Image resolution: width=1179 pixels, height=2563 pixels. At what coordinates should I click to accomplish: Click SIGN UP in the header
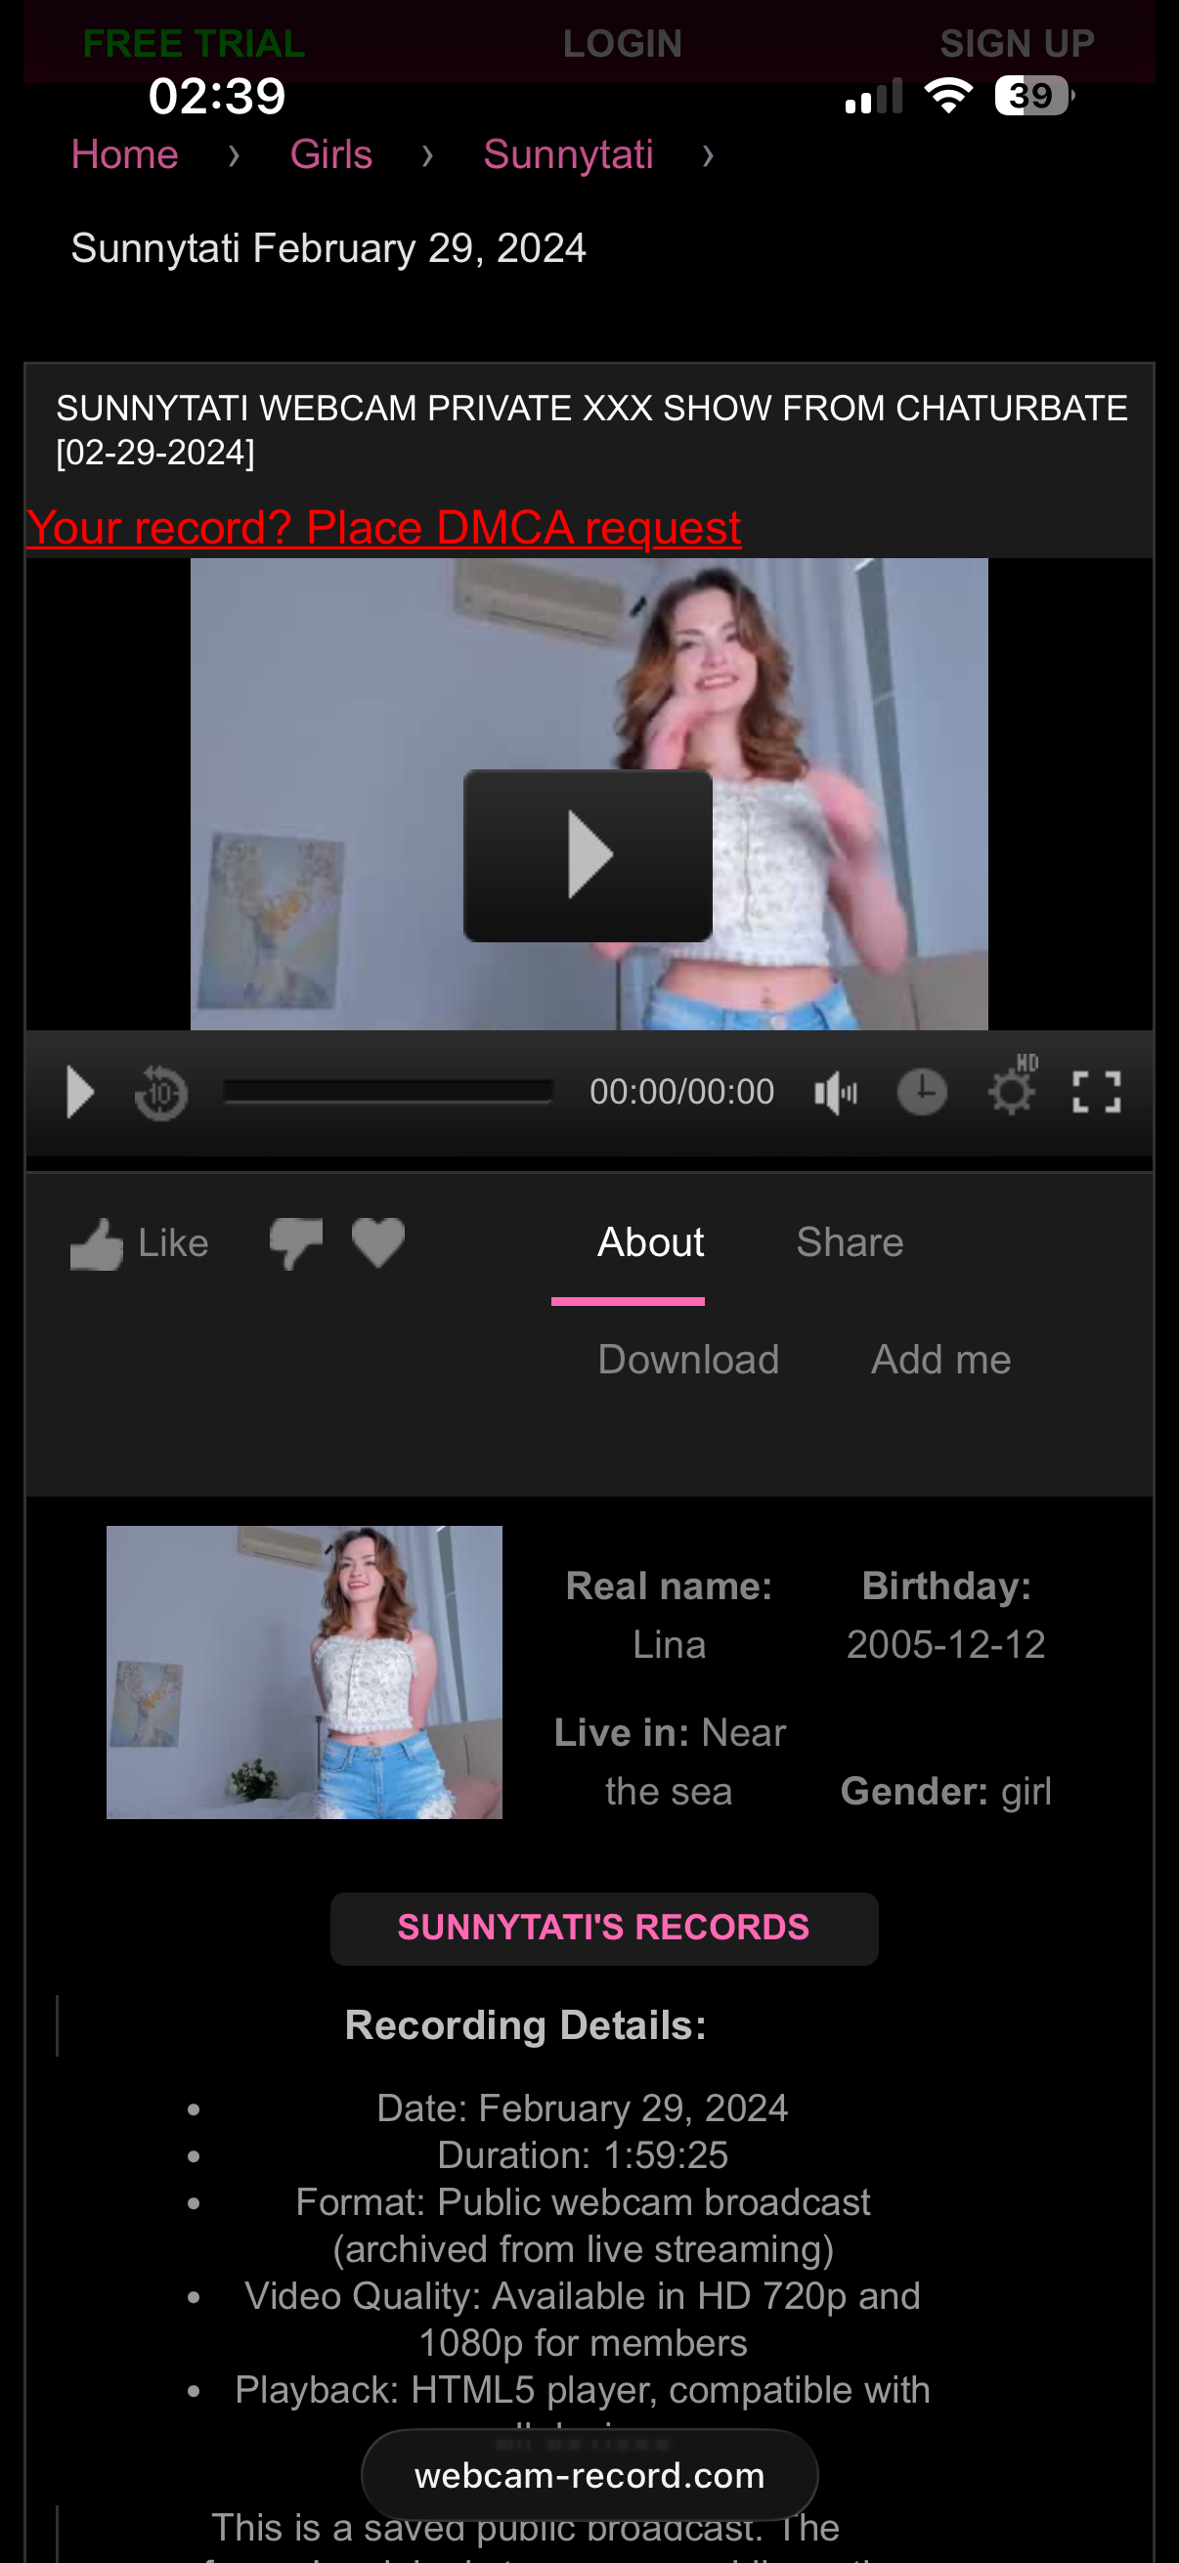click(x=1017, y=43)
